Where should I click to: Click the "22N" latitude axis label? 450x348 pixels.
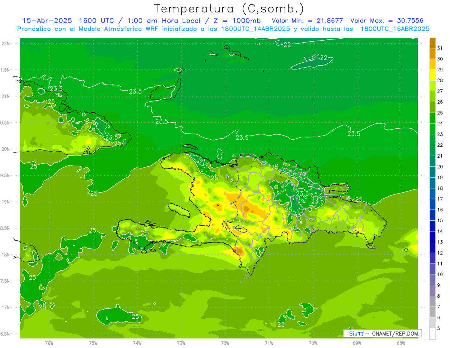tap(6, 44)
